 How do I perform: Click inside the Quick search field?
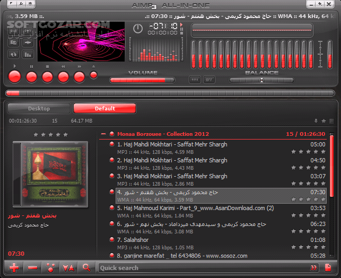(x=202, y=268)
